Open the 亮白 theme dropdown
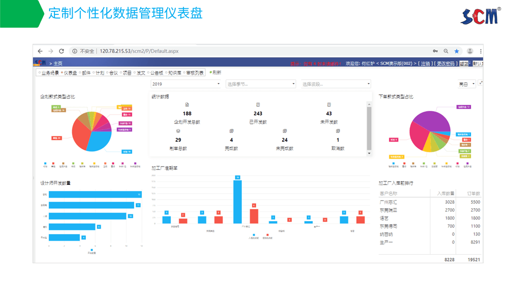The width and height of the screenshot is (516, 291). [x=466, y=83]
